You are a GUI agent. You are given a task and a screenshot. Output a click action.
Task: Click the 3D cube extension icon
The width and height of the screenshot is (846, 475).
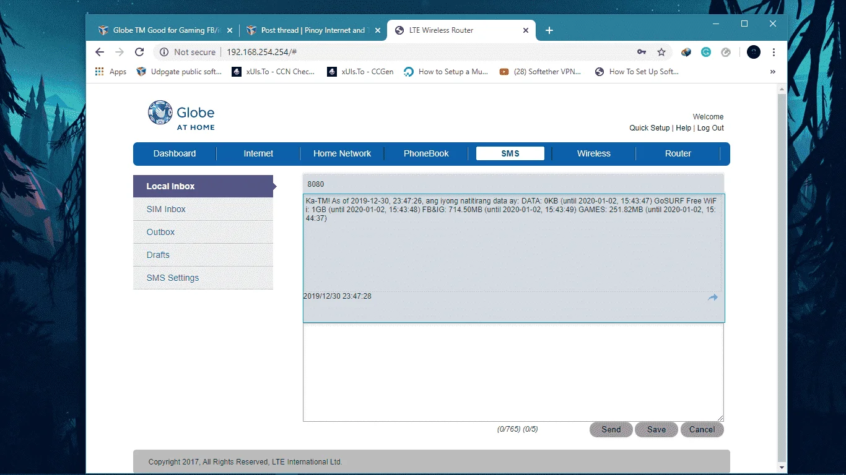[686, 52]
